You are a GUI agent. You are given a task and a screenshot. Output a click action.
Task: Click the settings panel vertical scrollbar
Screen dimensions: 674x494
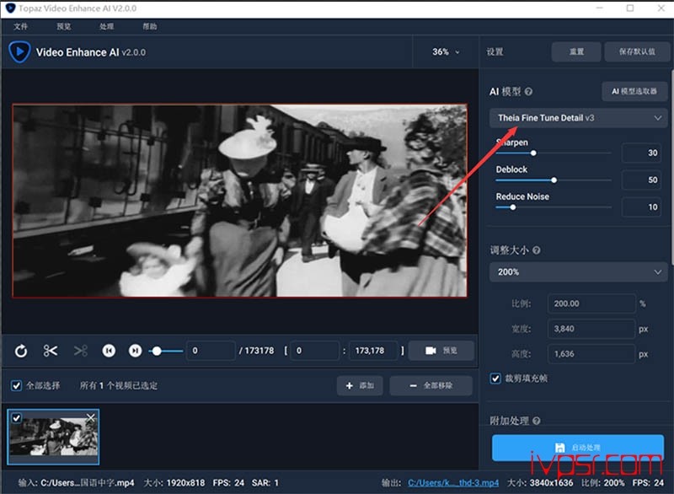click(x=671, y=168)
